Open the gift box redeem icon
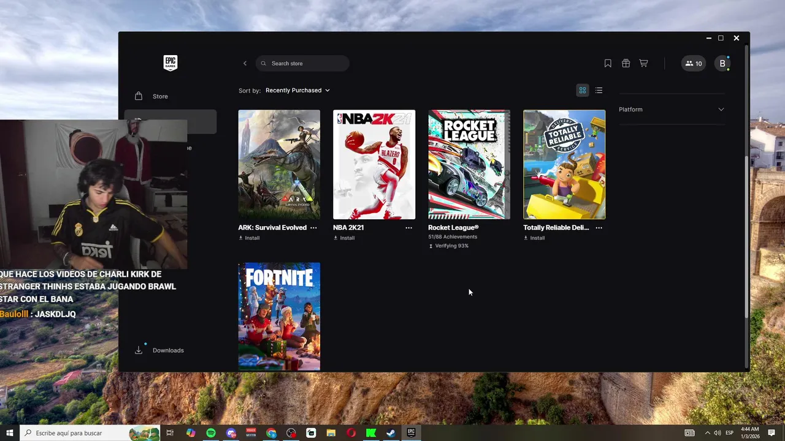This screenshot has width=785, height=441. point(626,63)
